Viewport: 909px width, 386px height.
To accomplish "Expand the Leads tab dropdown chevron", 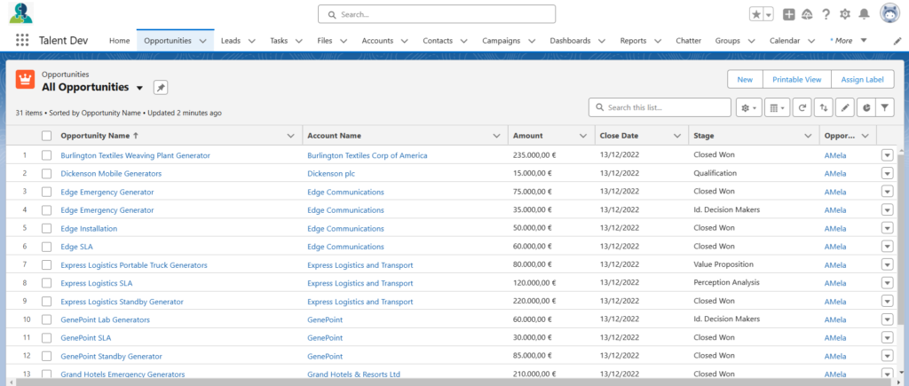I will pyautogui.click(x=251, y=41).
